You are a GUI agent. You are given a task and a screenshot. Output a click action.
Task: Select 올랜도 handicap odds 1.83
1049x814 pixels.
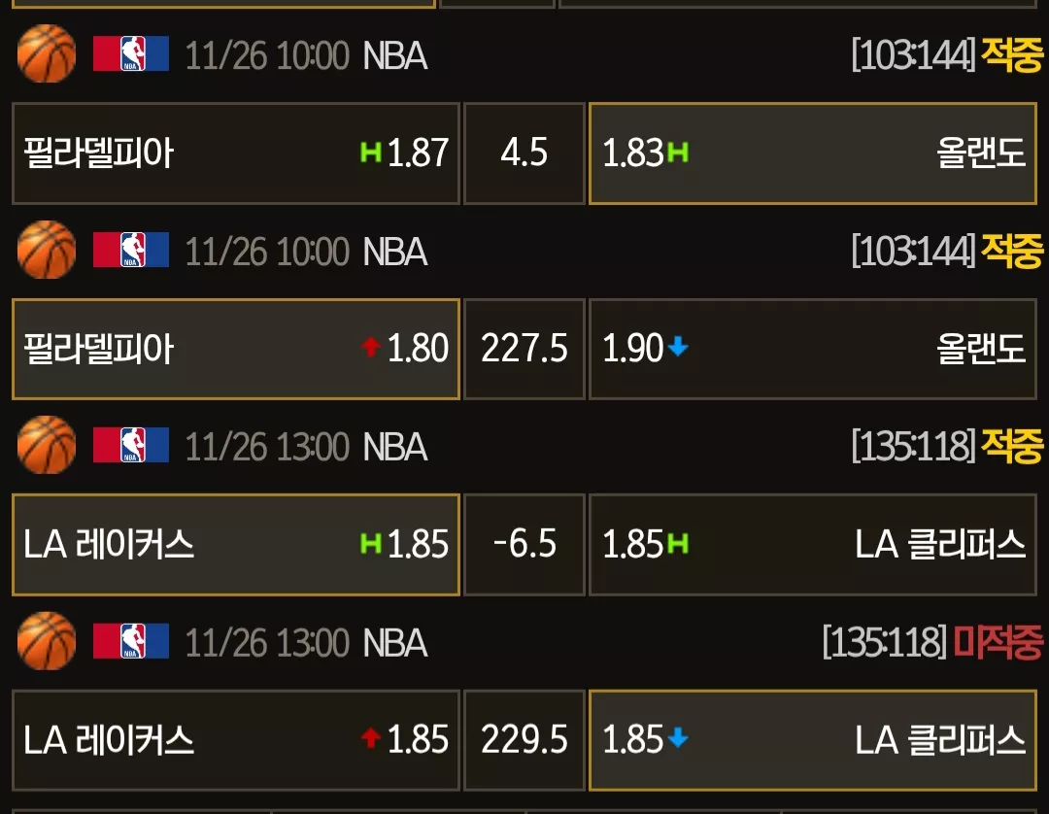coord(813,153)
